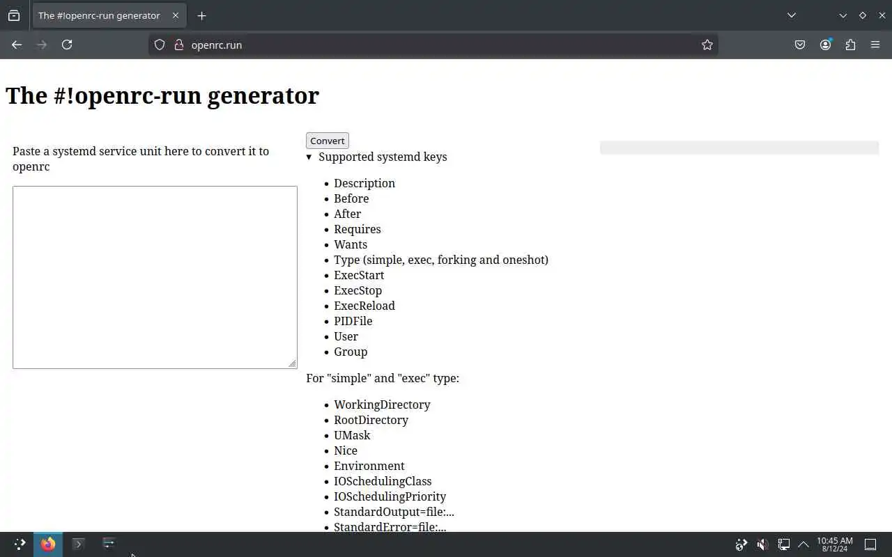Open the Firefox account icon
Screen dimensions: 892x557
825,45
